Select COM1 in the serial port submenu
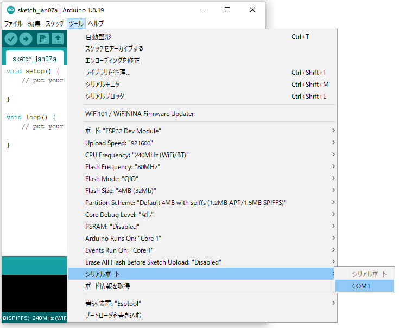Screen dimensions: 399x328 pos(364,286)
